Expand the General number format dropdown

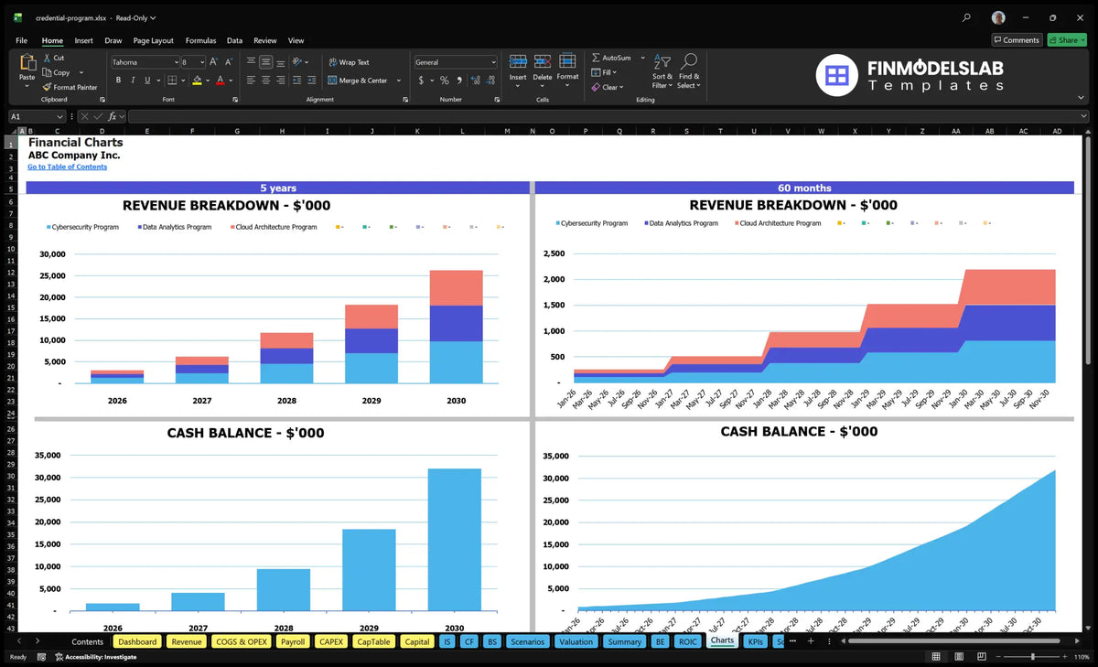(x=493, y=62)
